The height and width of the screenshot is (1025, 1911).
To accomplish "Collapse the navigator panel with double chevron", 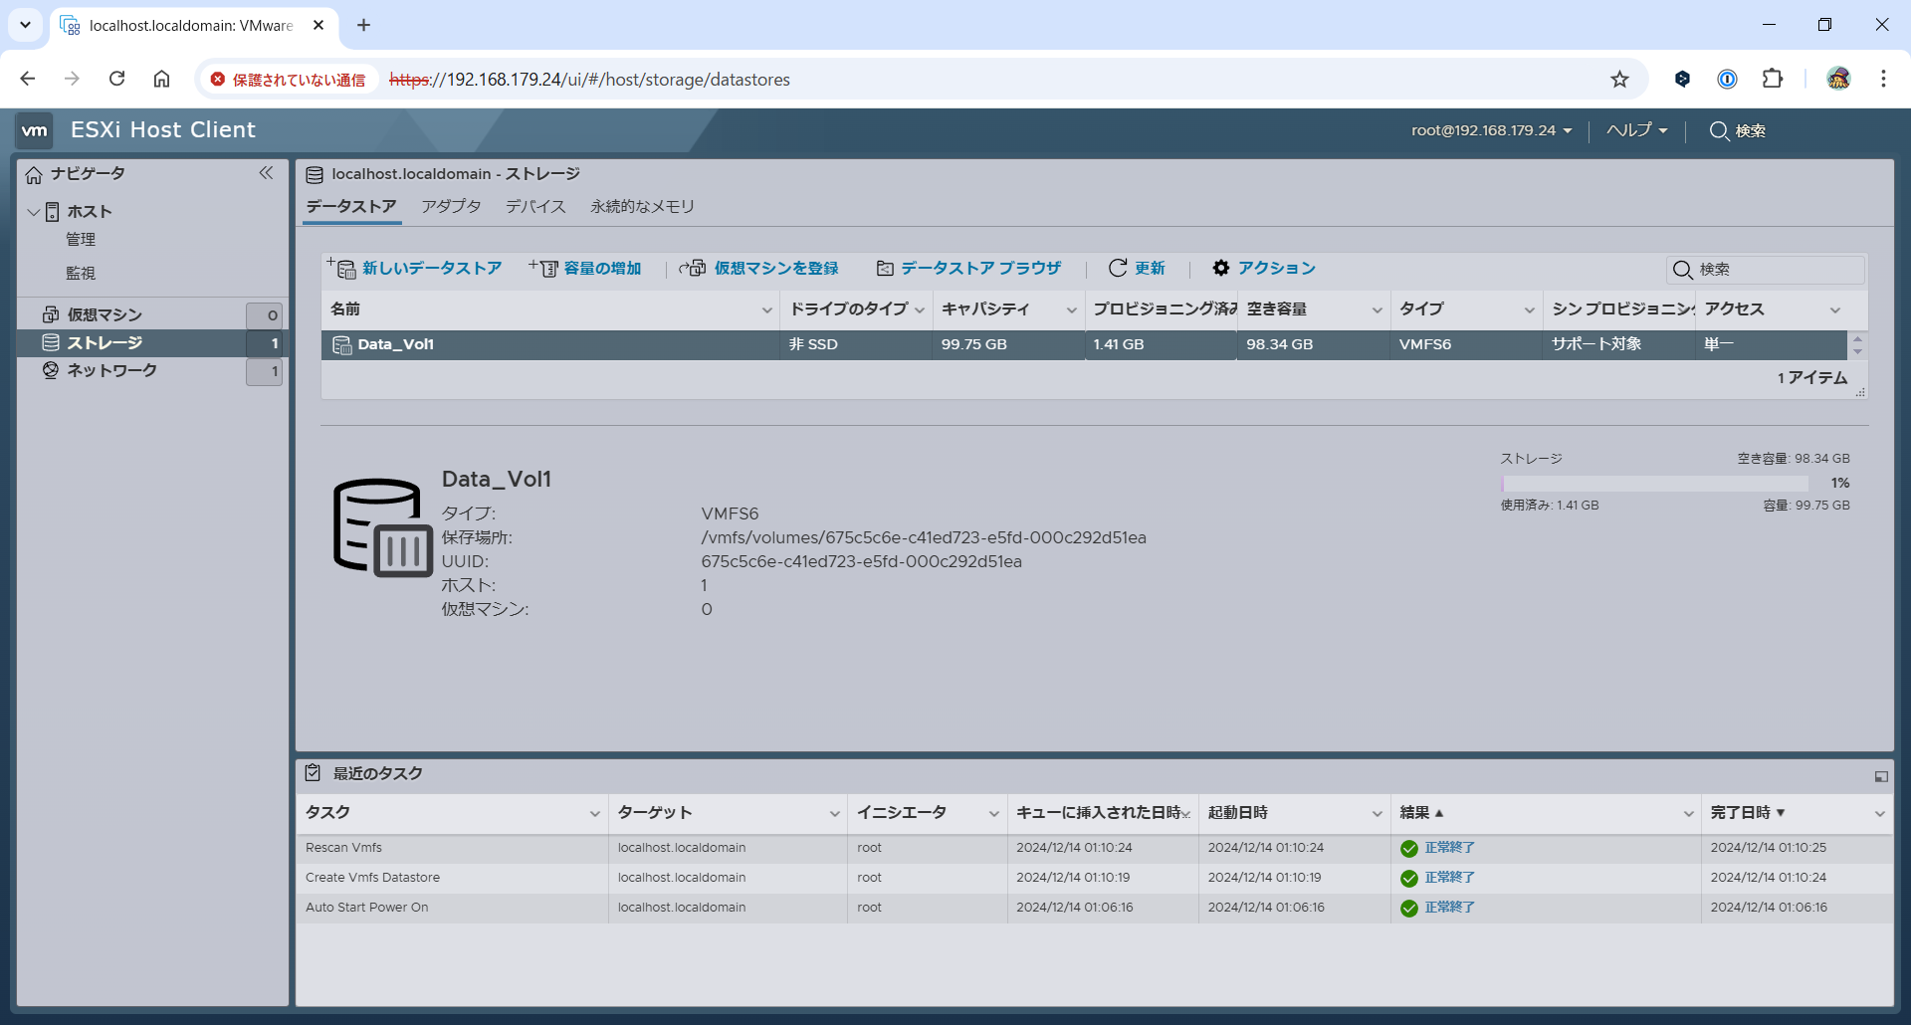I will [266, 173].
